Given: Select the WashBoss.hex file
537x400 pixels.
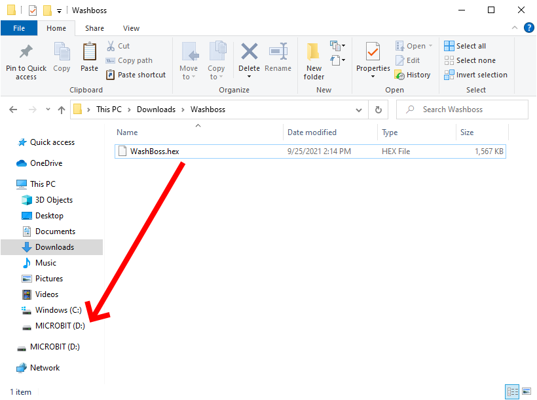Looking at the screenshot, I should 310,151.
